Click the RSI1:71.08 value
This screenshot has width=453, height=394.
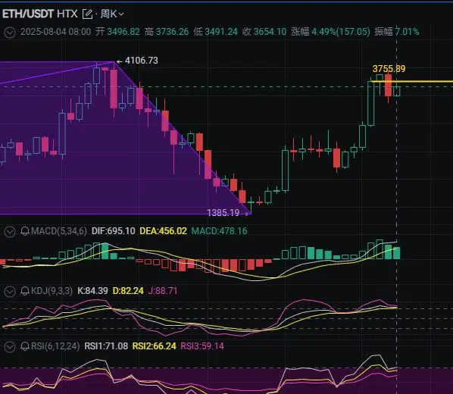point(106,346)
